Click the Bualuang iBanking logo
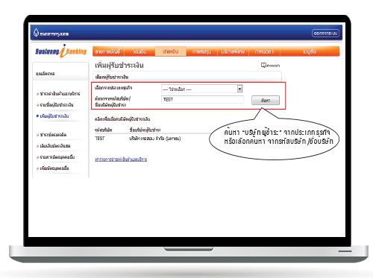This screenshot has width=373, height=278. tap(61, 51)
